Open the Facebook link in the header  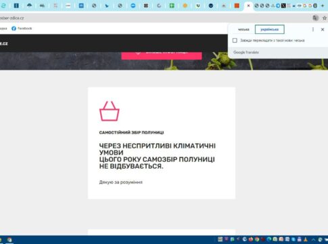pos(22,28)
